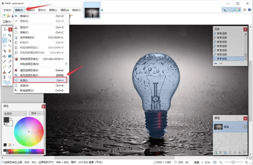Open the image list dropdown arrow beside thumbnail
This screenshot has height=165, width=253.
tap(102, 10)
